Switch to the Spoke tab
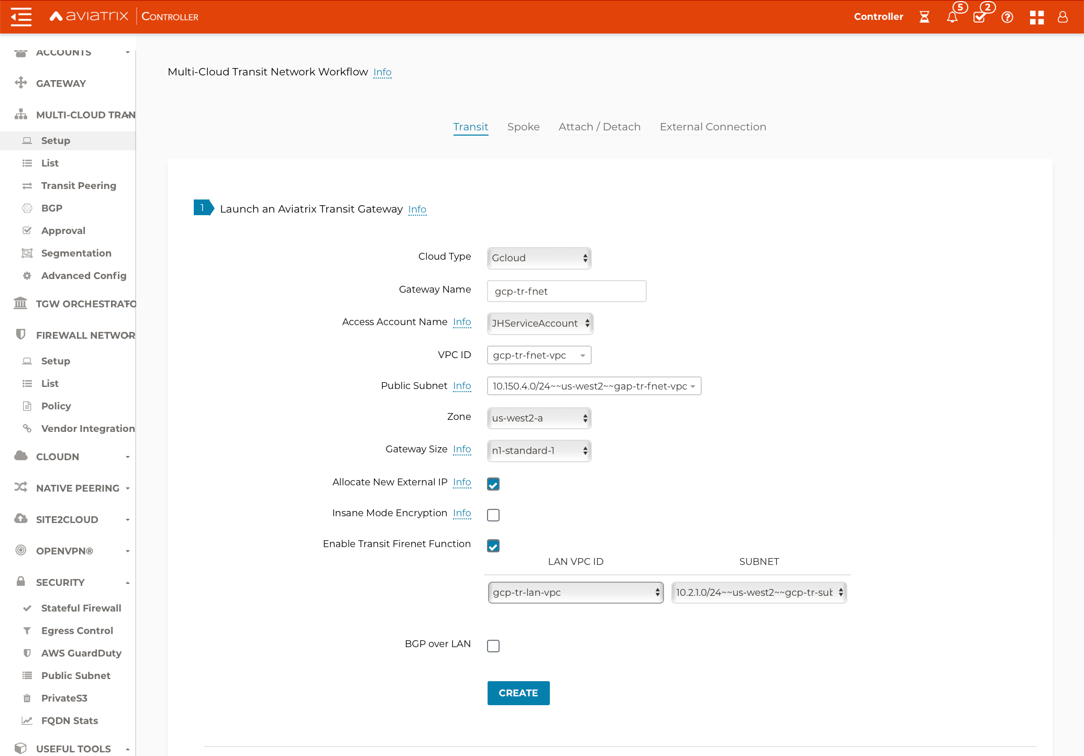 coord(523,127)
